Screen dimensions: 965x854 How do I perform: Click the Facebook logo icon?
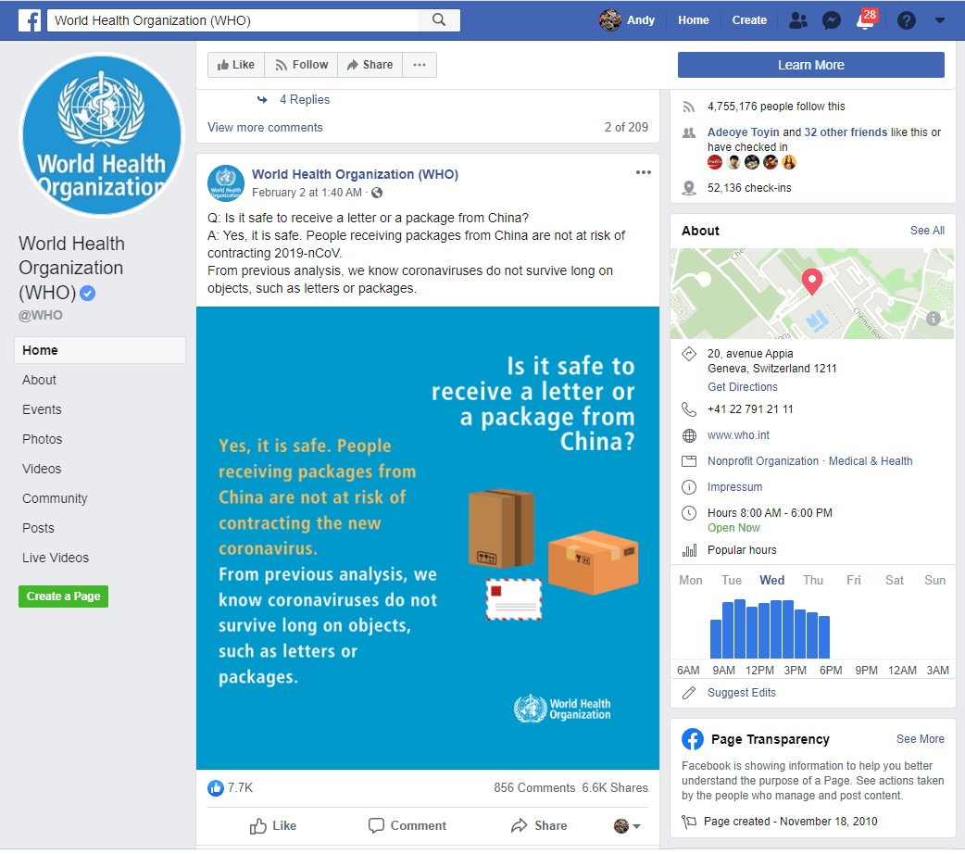[x=30, y=20]
